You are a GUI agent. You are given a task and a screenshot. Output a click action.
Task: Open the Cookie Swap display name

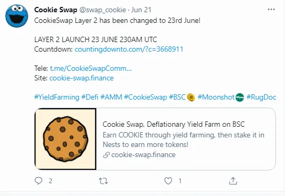pyautogui.click(x=56, y=10)
